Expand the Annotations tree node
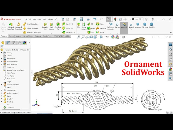This screenshot has width=173, height=130. pyautogui.click(x=2, y=58)
